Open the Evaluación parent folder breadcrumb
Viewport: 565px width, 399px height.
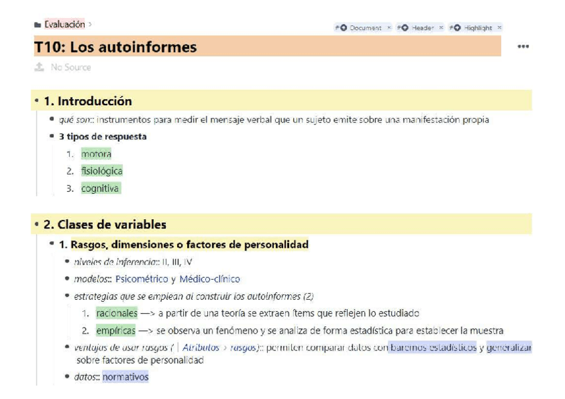[65, 24]
